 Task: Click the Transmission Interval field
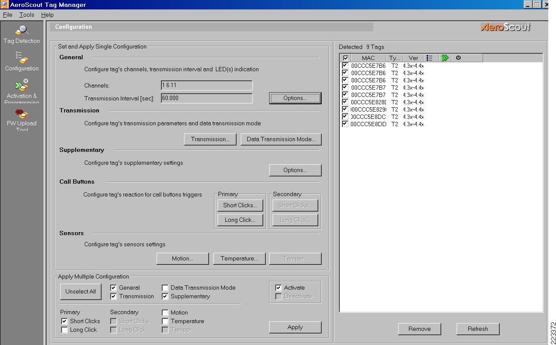tap(206, 98)
